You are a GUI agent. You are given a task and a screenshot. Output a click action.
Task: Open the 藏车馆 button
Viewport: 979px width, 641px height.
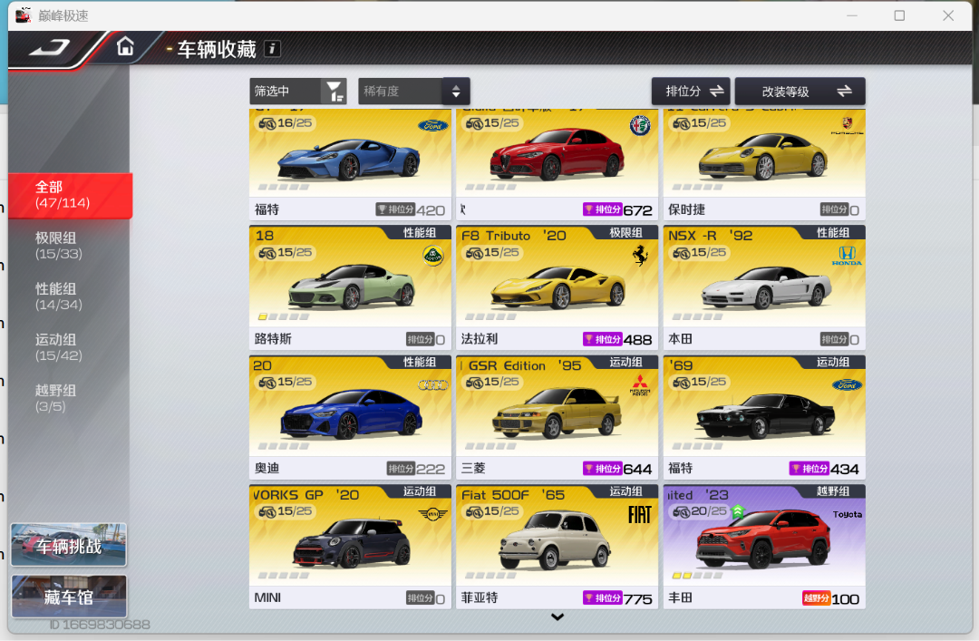click(x=69, y=596)
